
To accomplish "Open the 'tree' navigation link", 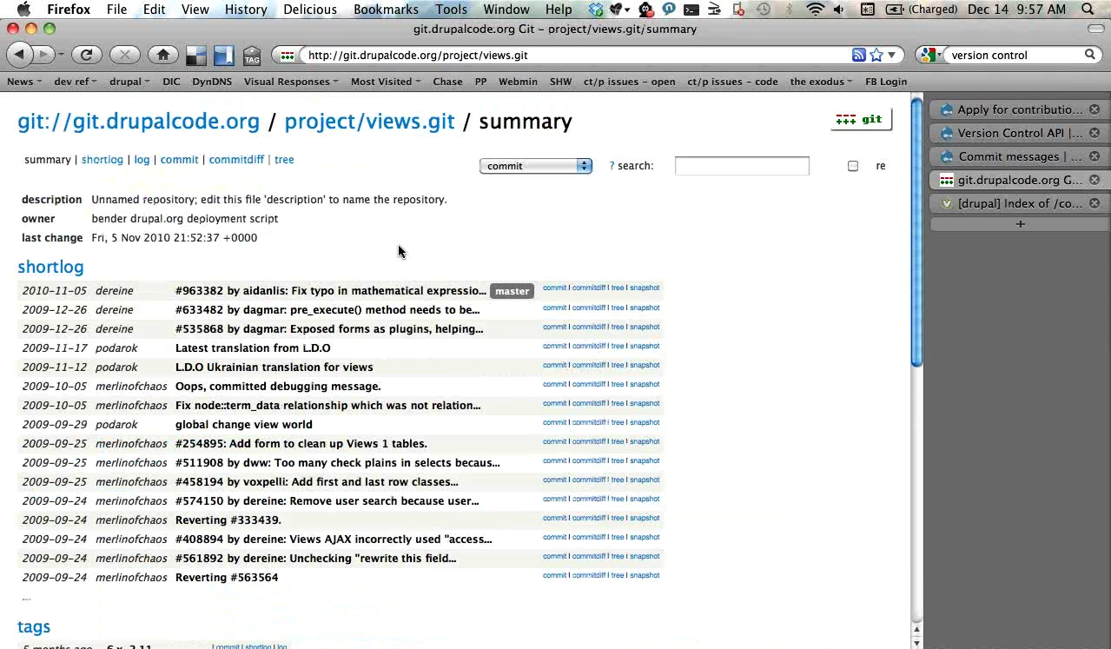I will pos(284,160).
